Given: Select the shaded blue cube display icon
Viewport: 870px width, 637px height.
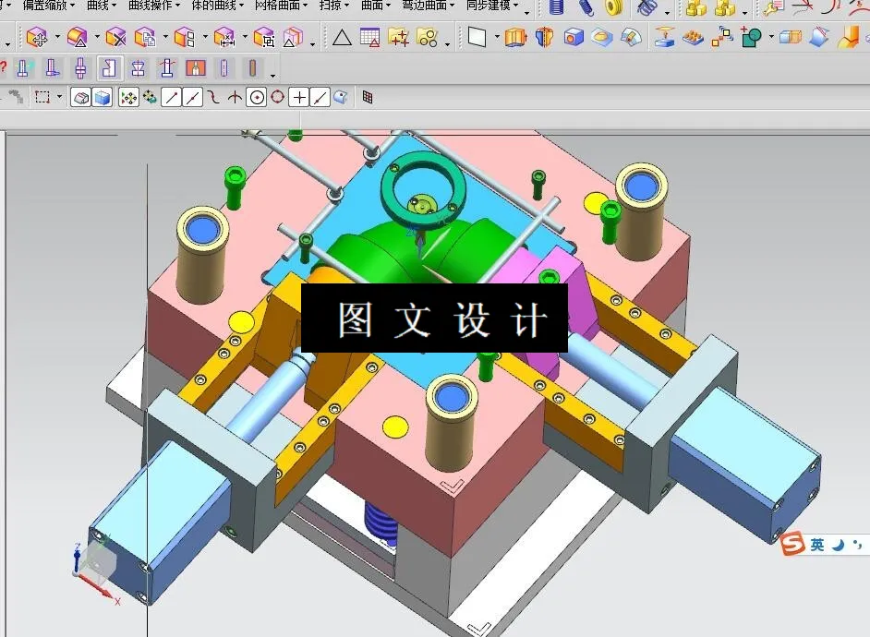Looking at the screenshot, I should [102, 96].
